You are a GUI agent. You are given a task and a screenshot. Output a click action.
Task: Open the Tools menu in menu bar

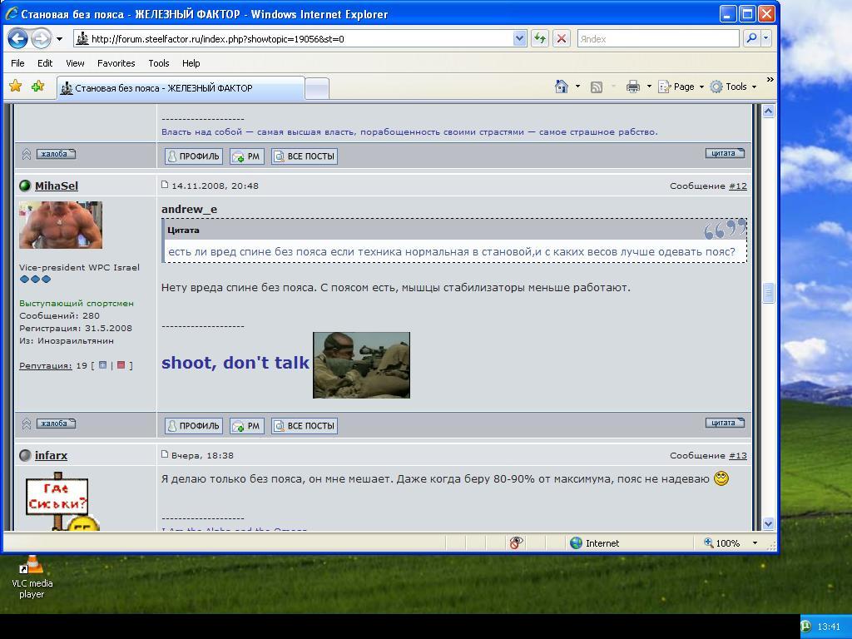coord(159,63)
